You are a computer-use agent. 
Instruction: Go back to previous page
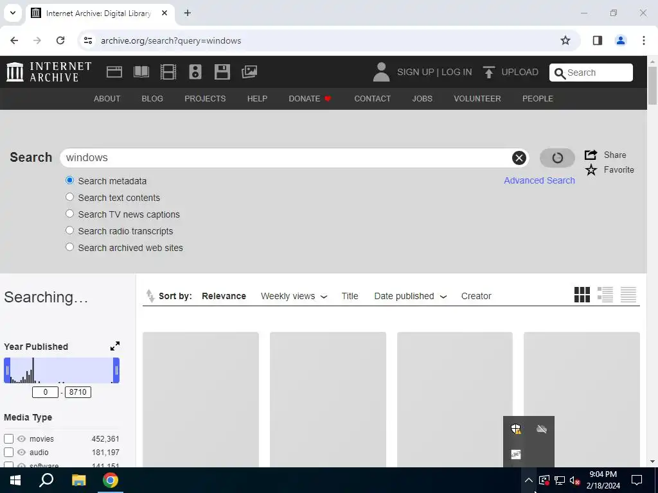pos(14,40)
